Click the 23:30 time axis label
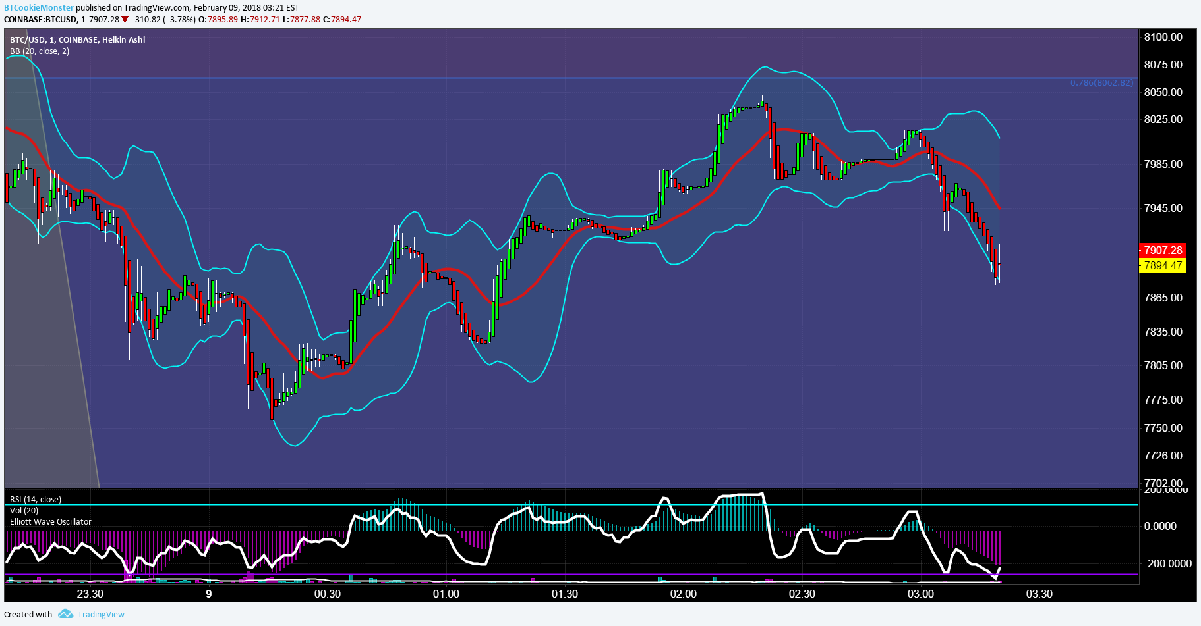 [90, 594]
